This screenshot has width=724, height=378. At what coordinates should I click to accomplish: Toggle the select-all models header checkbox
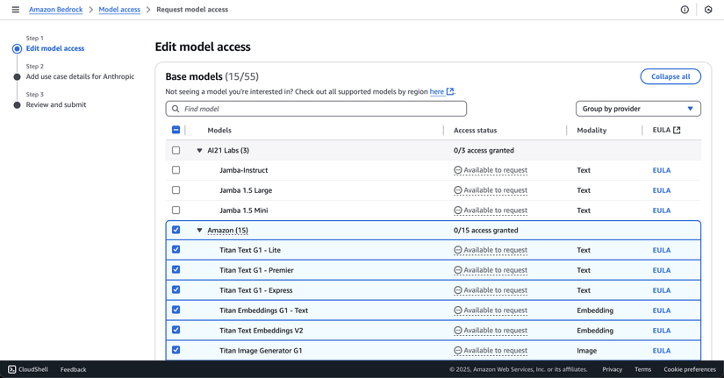(176, 130)
